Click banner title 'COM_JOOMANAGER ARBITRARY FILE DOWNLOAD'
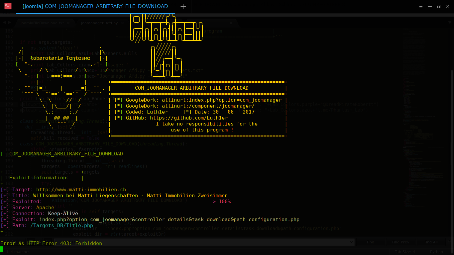454x255 pixels. pyautogui.click(x=192, y=88)
